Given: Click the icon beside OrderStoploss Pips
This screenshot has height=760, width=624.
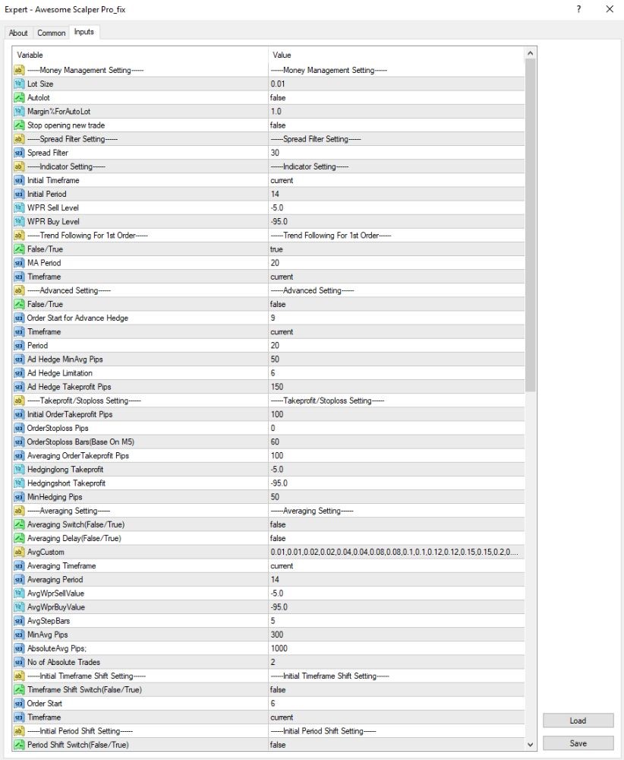Looking at the screenshot, I should coord(19,428).
